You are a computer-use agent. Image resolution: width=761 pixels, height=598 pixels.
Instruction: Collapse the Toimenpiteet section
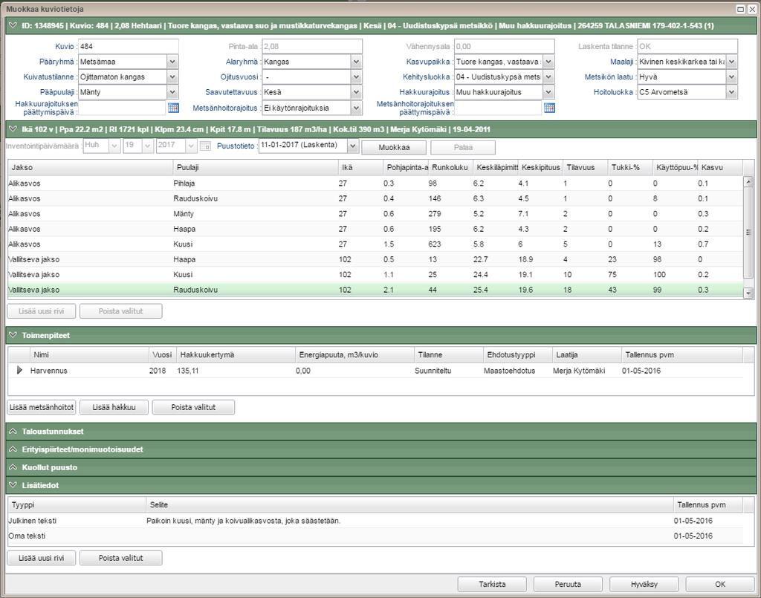tap(13, 335)
